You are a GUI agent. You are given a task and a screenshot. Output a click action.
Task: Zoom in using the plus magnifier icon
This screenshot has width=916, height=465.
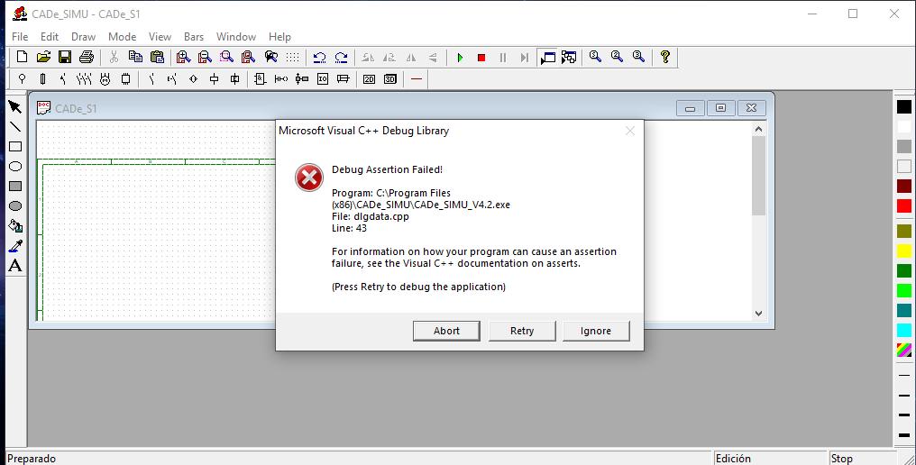tap(183, 57)
